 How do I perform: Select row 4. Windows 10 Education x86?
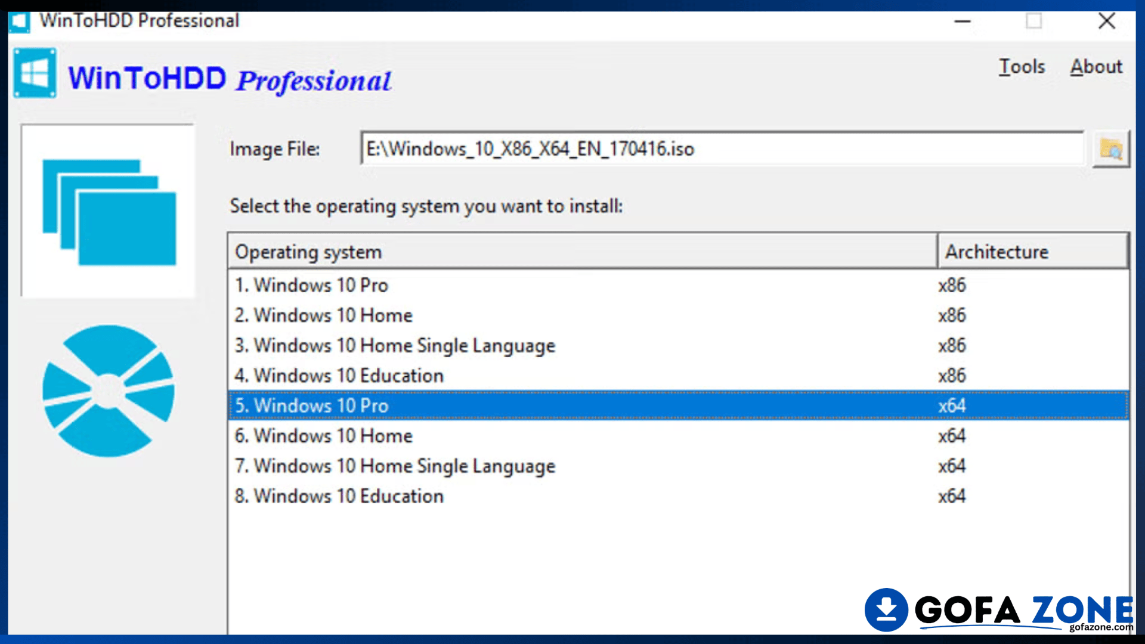tap(679, 376)
